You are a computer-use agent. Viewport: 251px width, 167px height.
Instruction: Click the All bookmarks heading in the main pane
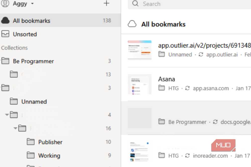tap(163, 24)
